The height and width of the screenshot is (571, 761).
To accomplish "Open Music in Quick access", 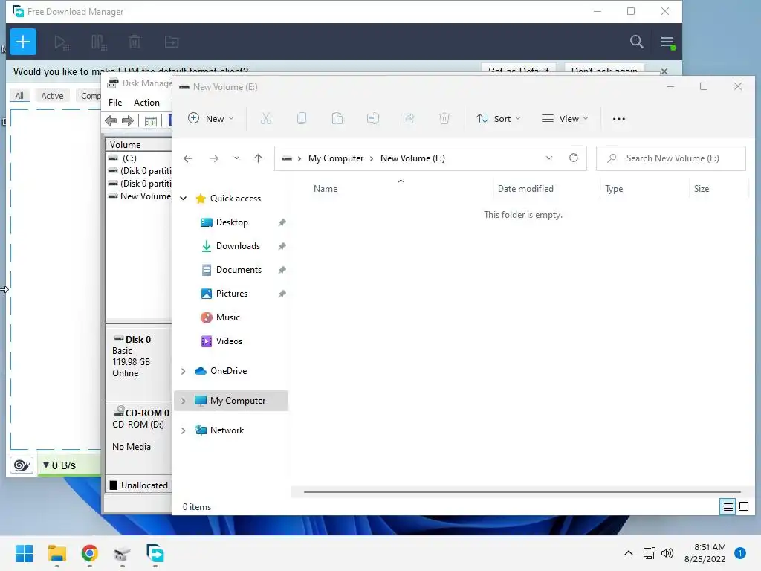I will [x=227, y=317].
